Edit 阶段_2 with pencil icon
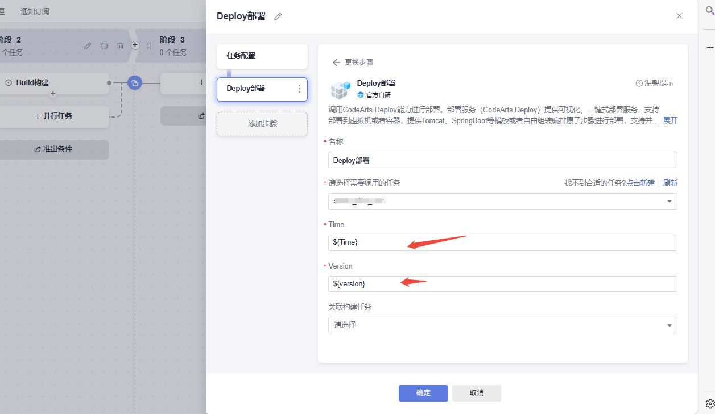 click(88, 46)
